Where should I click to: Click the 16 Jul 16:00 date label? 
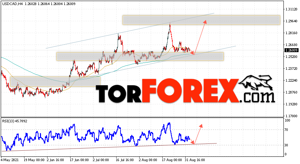point(125,160)
